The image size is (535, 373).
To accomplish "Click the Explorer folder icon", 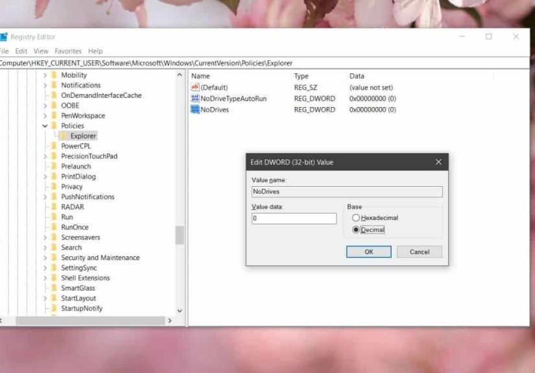I will coord(63,136).
